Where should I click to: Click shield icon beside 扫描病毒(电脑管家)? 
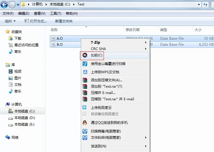pyautogui.click(x=85, y=131)
